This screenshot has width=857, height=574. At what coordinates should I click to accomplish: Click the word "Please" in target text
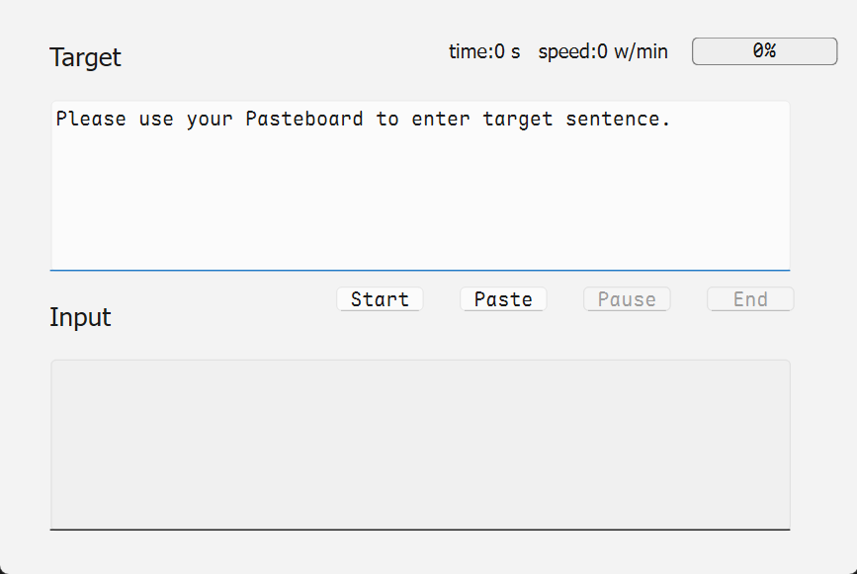tap(91, 120)
